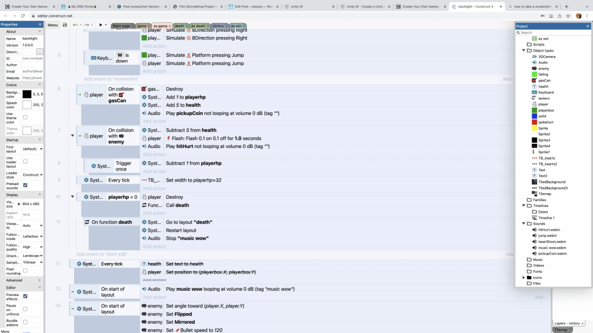Click the Theme color swatch

[x=27, y=131]
